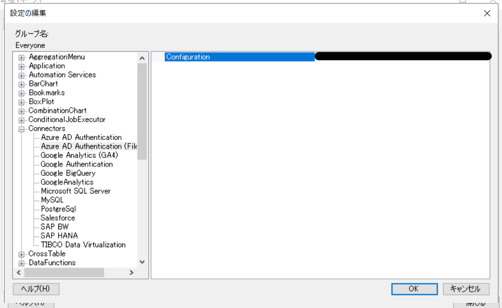Screen dimensions: 502x308
Task: Select the CombinationChart label
Action: 57,111
